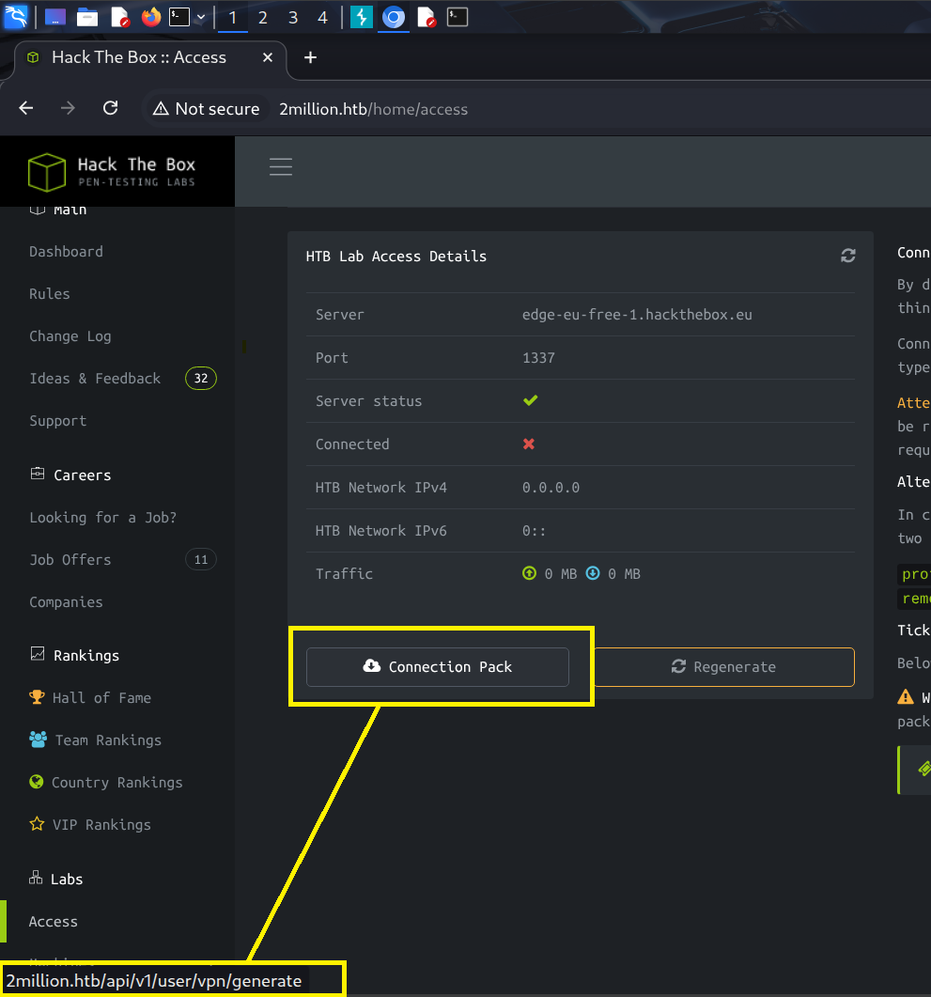The image size is (931, 997).
Task: Open Ideas & Feedback page
Action: coord(95,379)
